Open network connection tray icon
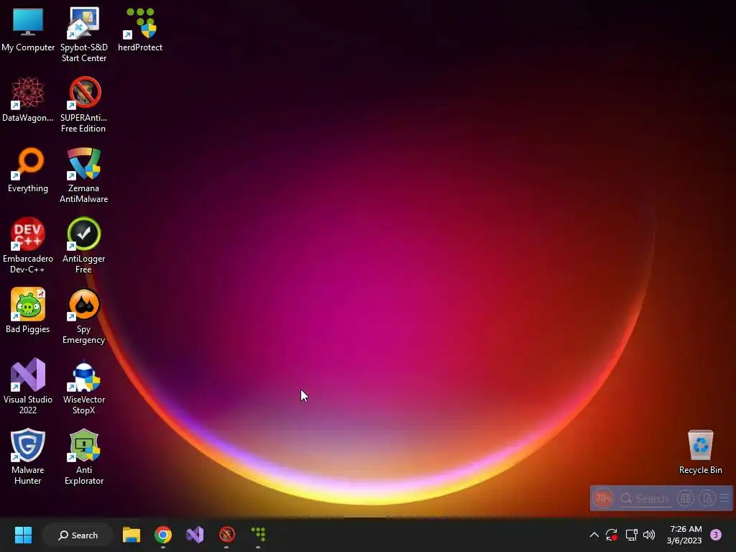This screenshot has width=736, height=552. [631, 535]
